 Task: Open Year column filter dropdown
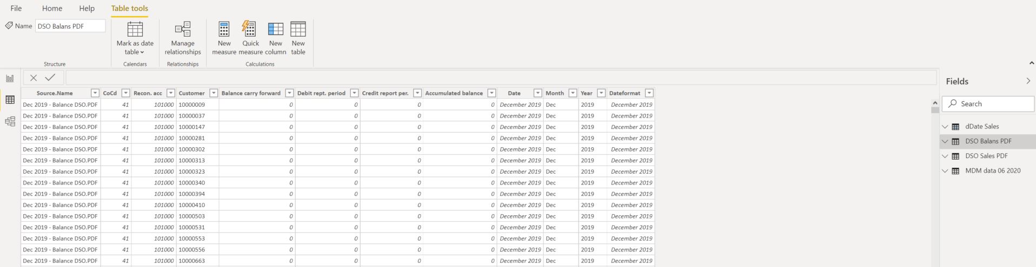pyautogui.click(x=601, y=93)
